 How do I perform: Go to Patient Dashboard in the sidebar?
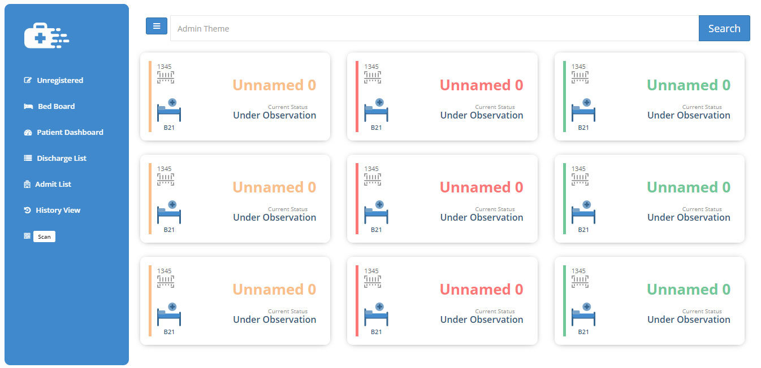pyautogui.click(x=64, y=132)
